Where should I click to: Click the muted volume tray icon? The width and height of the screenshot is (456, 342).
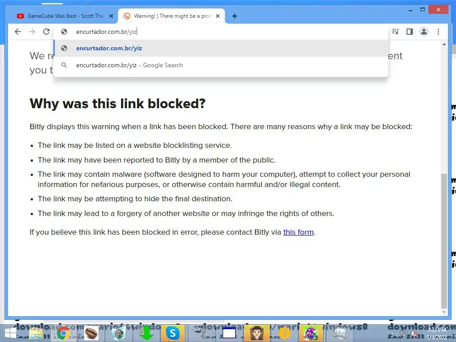click(414, 334)
